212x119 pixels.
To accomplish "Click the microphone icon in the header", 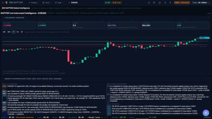I will (x=170, y=3).
